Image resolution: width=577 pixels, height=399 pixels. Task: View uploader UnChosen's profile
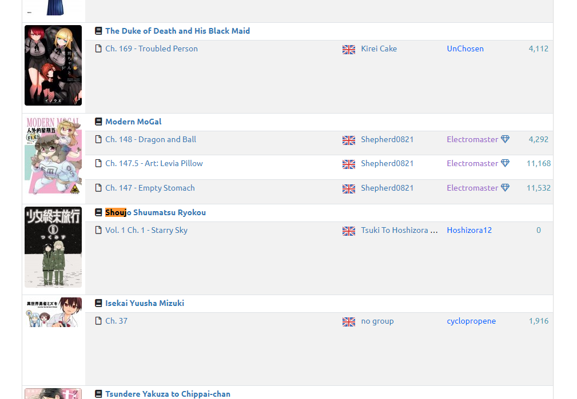click(x=465, y=49)
